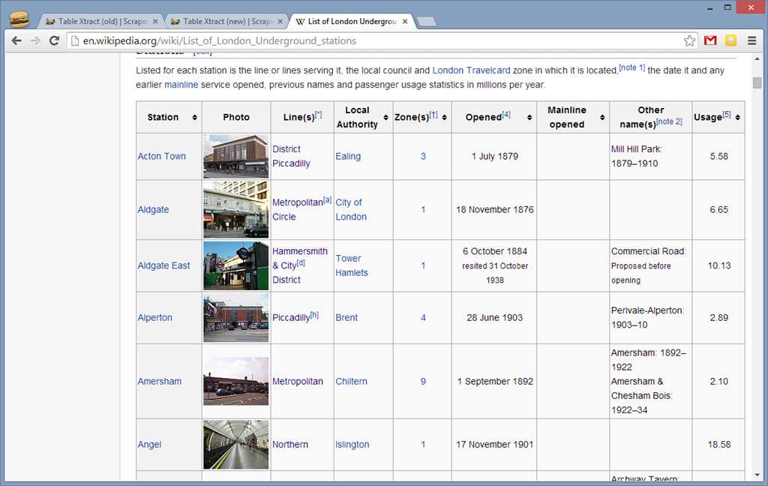Click the scrollbar down arrow
The image size is (768, 486).
[x=757, y=475]
